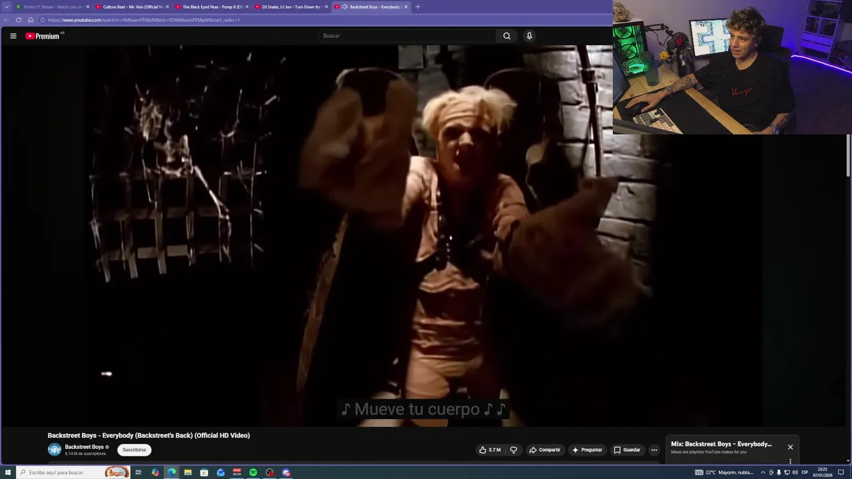Open the Windows notification center icon
This screenshot has height=479, width=852.
(841, 472)
